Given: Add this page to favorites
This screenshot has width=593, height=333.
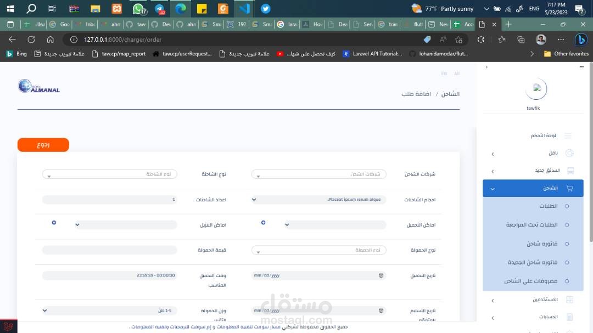Looking at the screenshot, I should click(458, 39).
